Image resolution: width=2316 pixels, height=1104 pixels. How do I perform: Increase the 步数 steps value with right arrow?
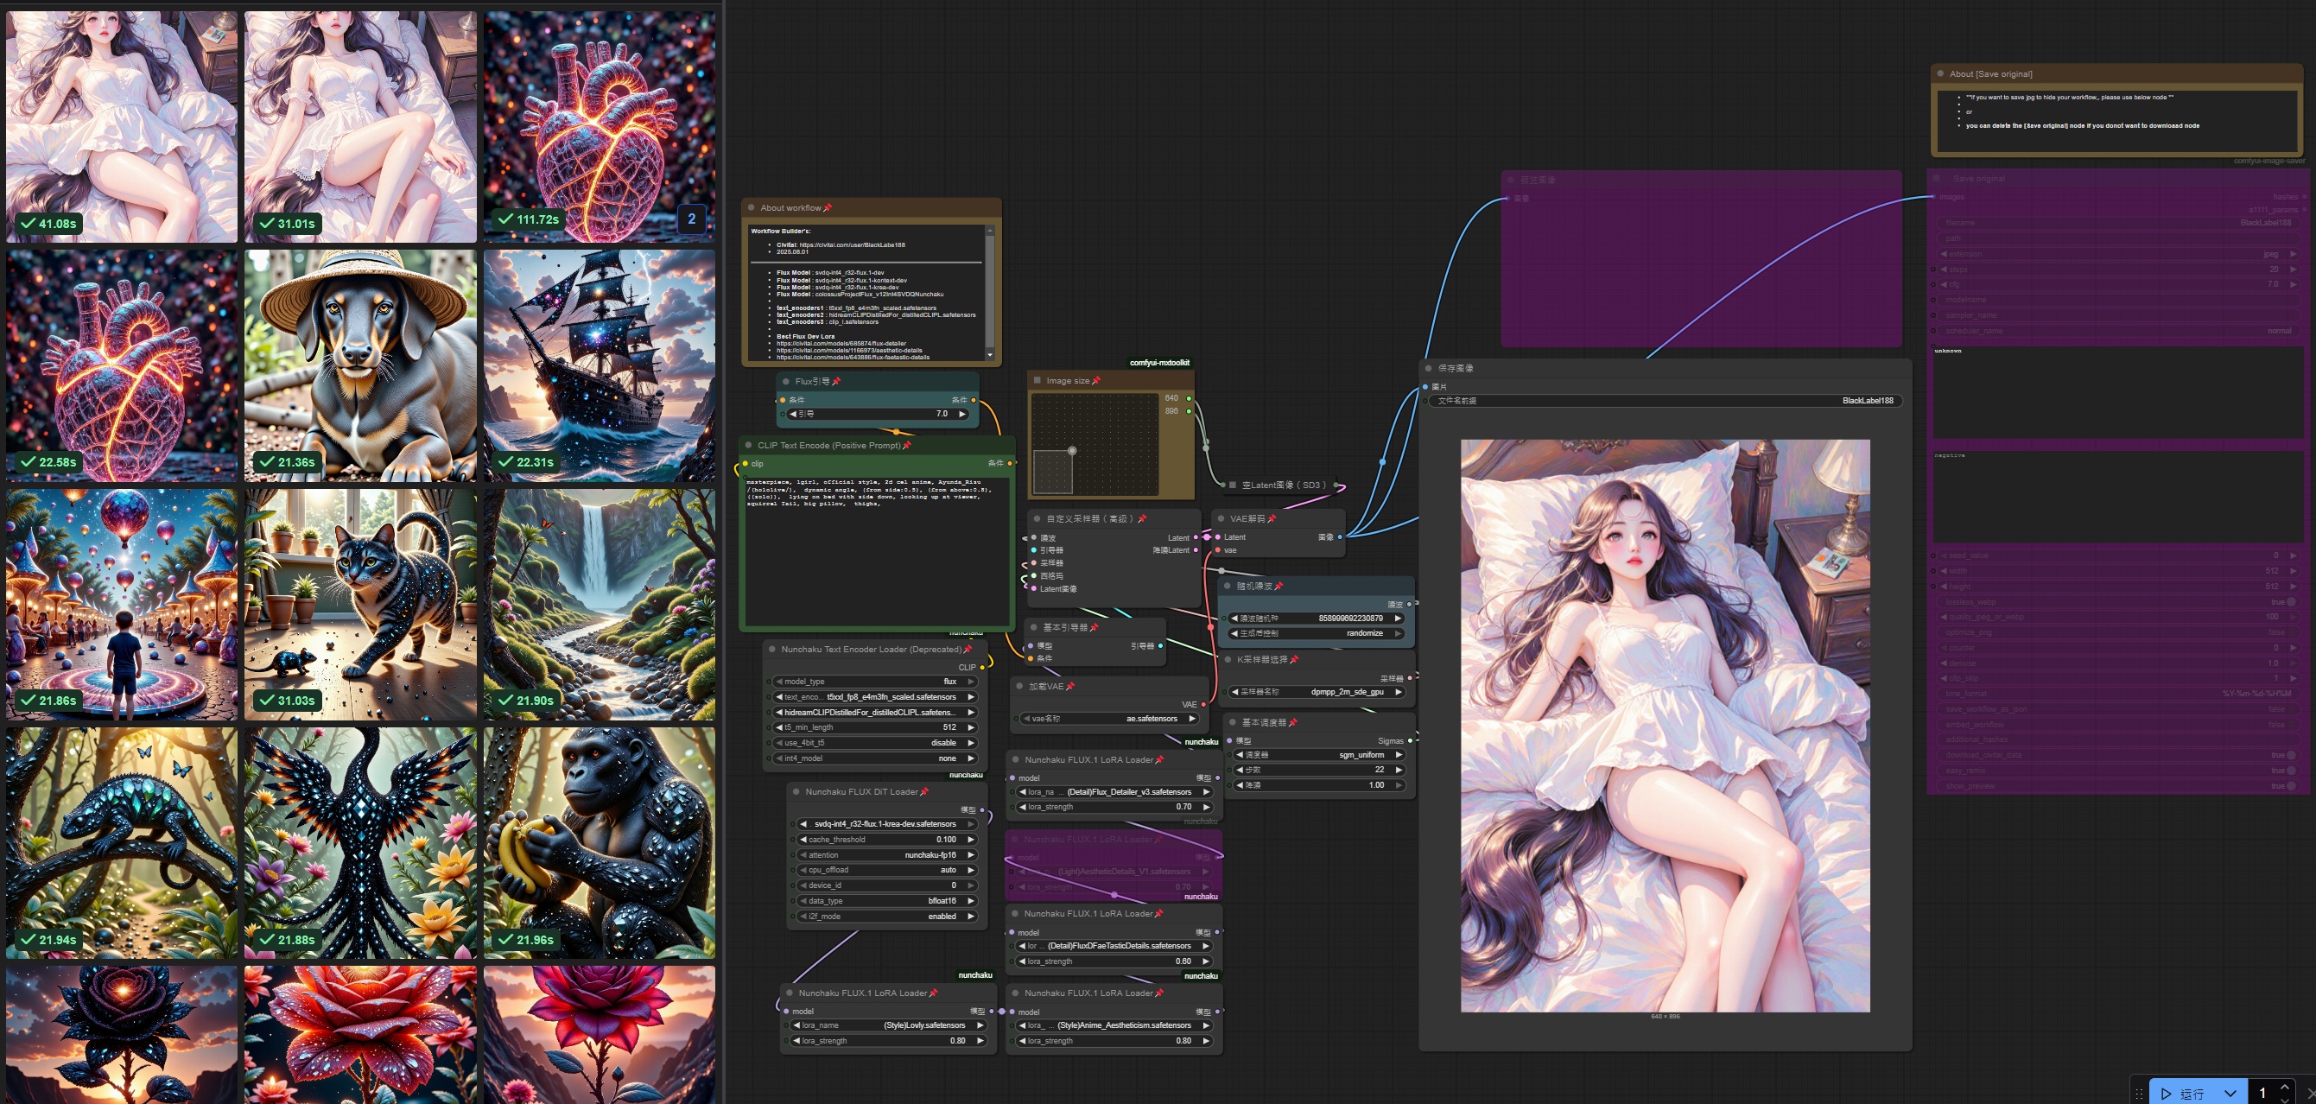point(1399,770)
